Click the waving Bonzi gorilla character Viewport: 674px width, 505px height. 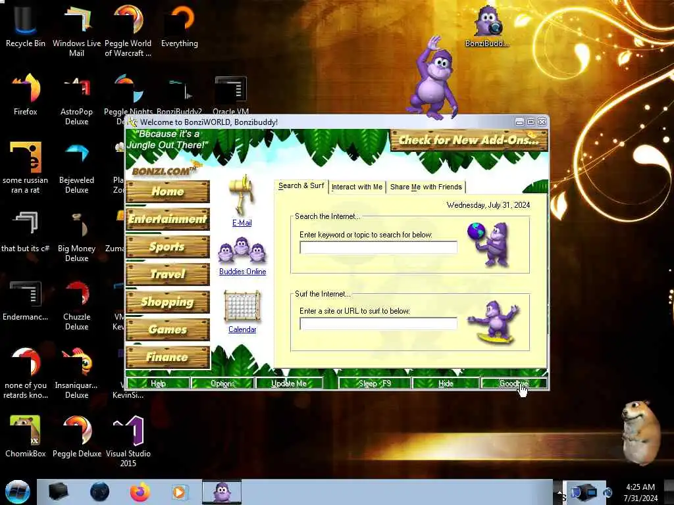point(433,78)
